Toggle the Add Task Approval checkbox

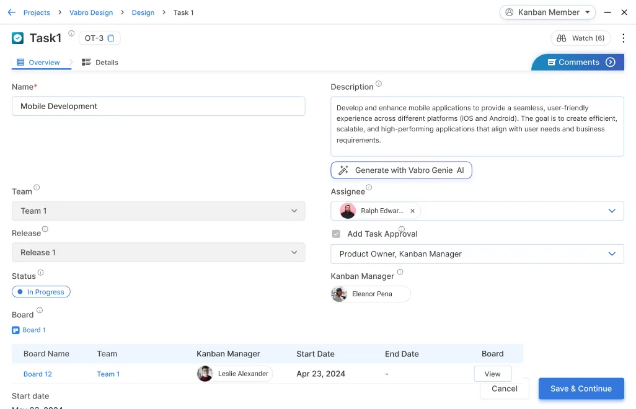[x=336, y=234]
